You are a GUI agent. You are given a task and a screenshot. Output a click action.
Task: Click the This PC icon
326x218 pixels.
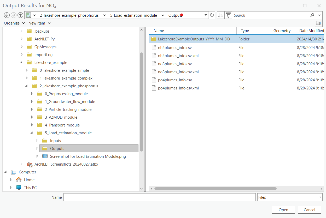[19, 187]
